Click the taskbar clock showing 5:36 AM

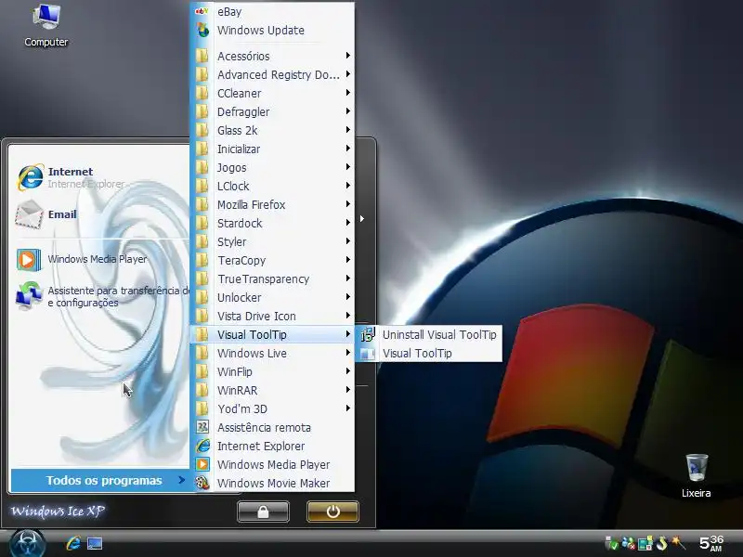coord(711,543)
